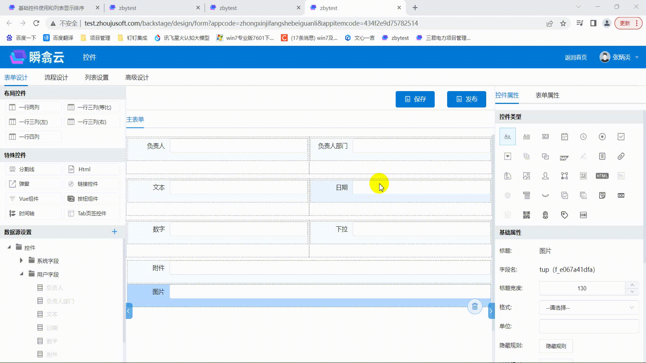Viewport: 646px width, 363px height.
Task: Select the location pin control type icon
Action: tap(545, 215)
